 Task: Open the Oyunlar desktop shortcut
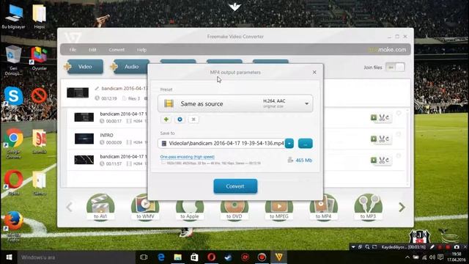coord(39,59)
